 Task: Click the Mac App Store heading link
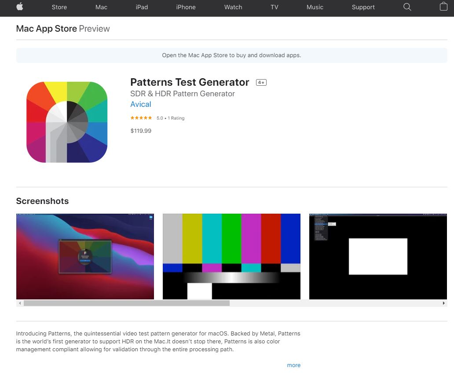(x=46, y=29)
